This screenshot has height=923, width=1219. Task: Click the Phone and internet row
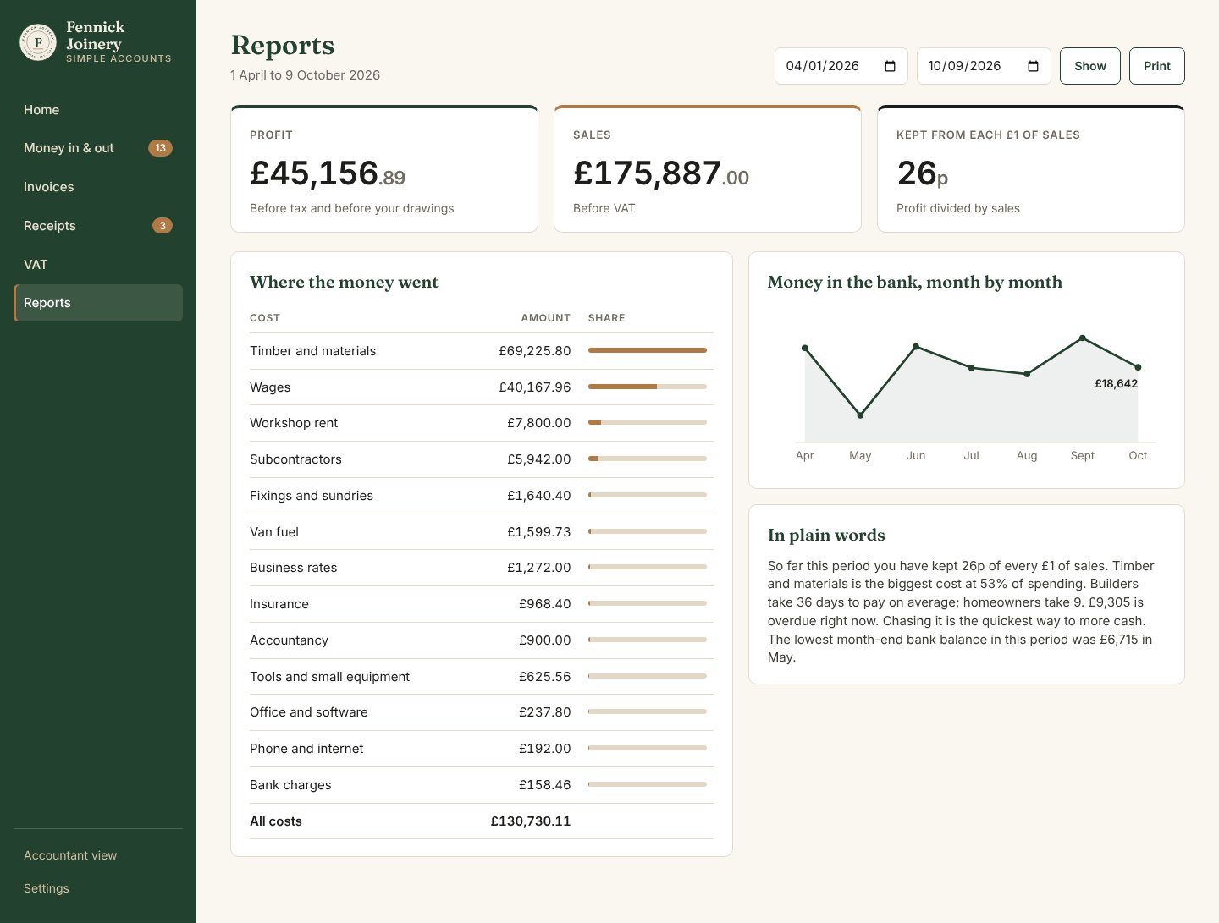coord(482,749)
